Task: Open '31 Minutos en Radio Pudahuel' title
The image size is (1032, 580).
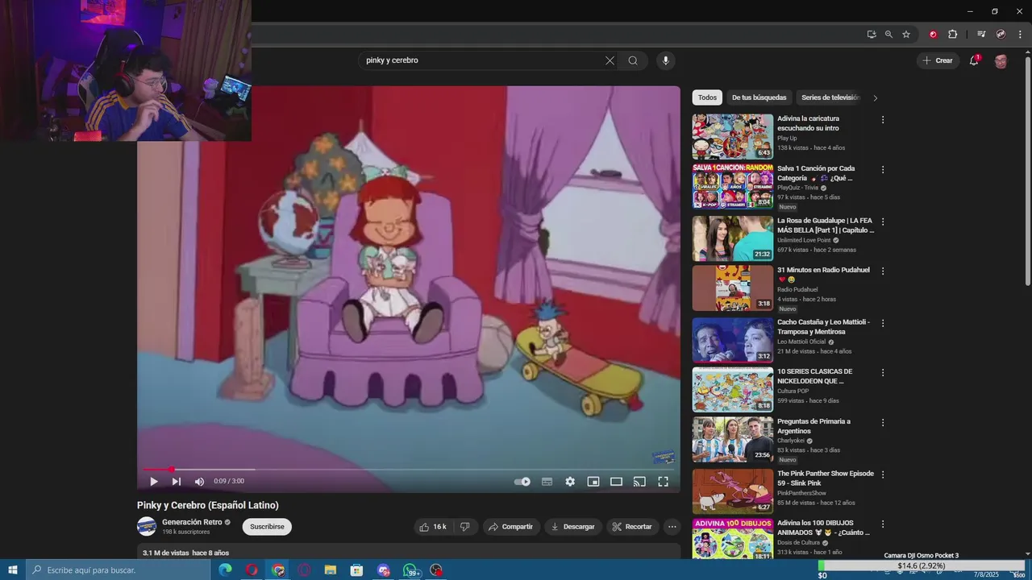Action: click(823, 275)
